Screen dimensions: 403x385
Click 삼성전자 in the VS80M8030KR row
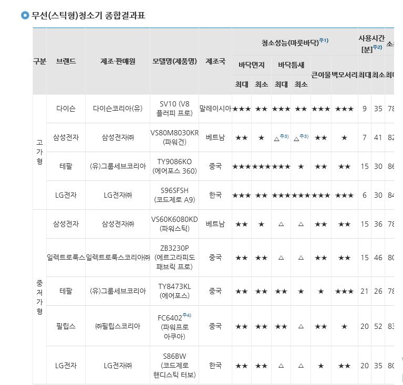66,137
